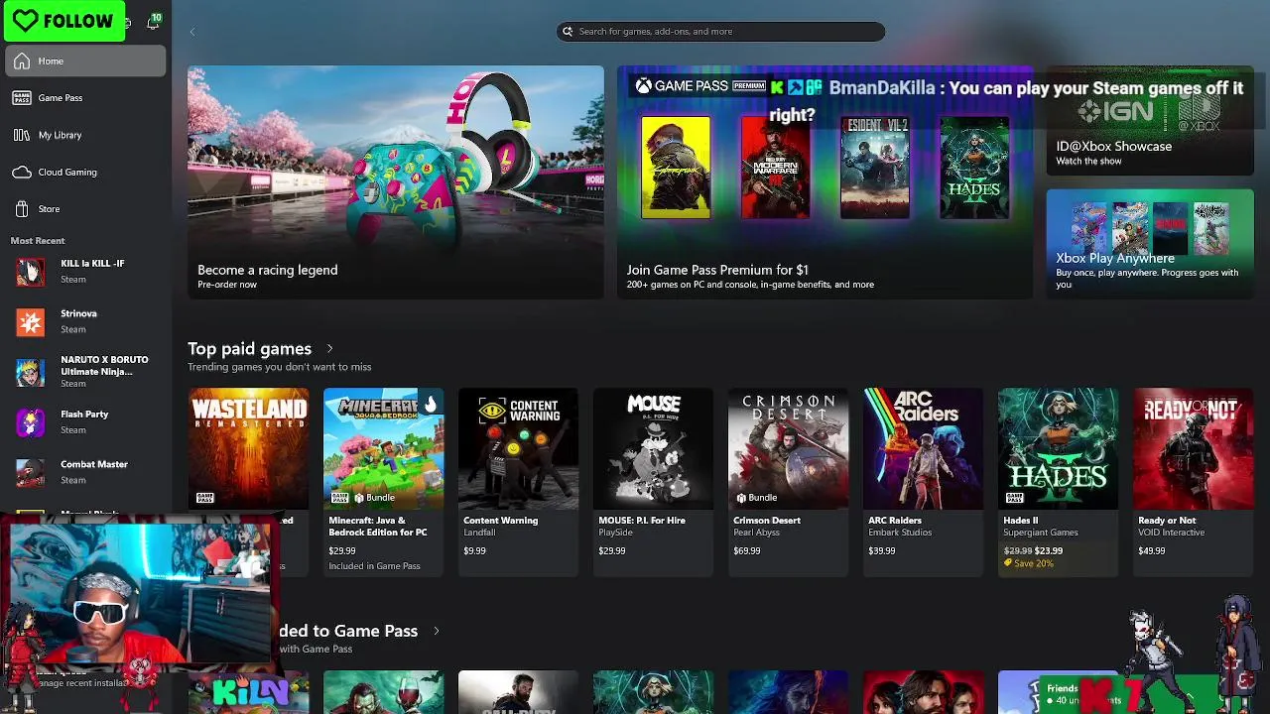
Task: Open NARUTO X BORUTO recent game icon
Action: point(31,372)
